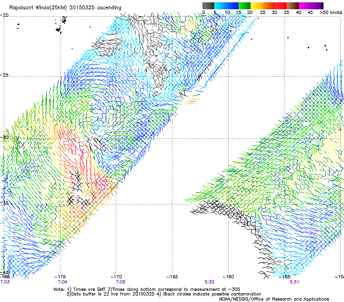The width and height of the screenshot is (344, 302).
Task: Click the '10' label under the color scale
Action: pos(227,13)
